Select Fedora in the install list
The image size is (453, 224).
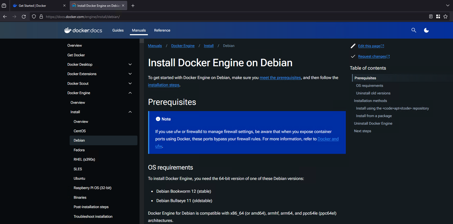[x=79, y=150]
